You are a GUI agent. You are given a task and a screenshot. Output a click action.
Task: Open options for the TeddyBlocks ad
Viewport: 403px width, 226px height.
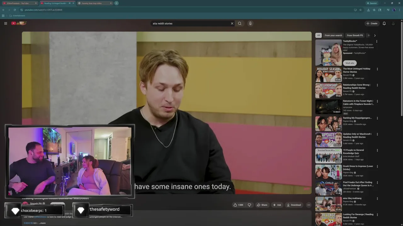377,41
